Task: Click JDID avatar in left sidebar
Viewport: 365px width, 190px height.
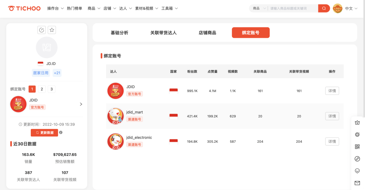Action: pos(18,104)
